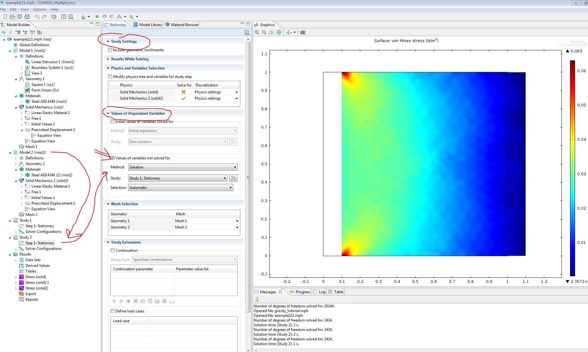This screenshot has height=352, width=588.
Task: Click the green Compute equals-sign icon
Action: point(97,17)
